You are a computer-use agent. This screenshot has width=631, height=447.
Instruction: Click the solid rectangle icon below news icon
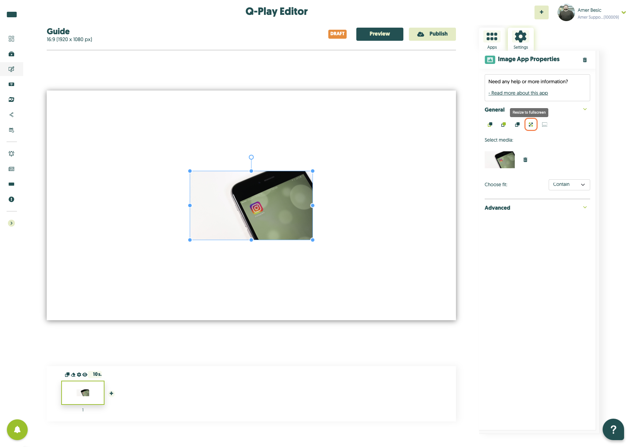pyautogui.click(x=11, y=184)
